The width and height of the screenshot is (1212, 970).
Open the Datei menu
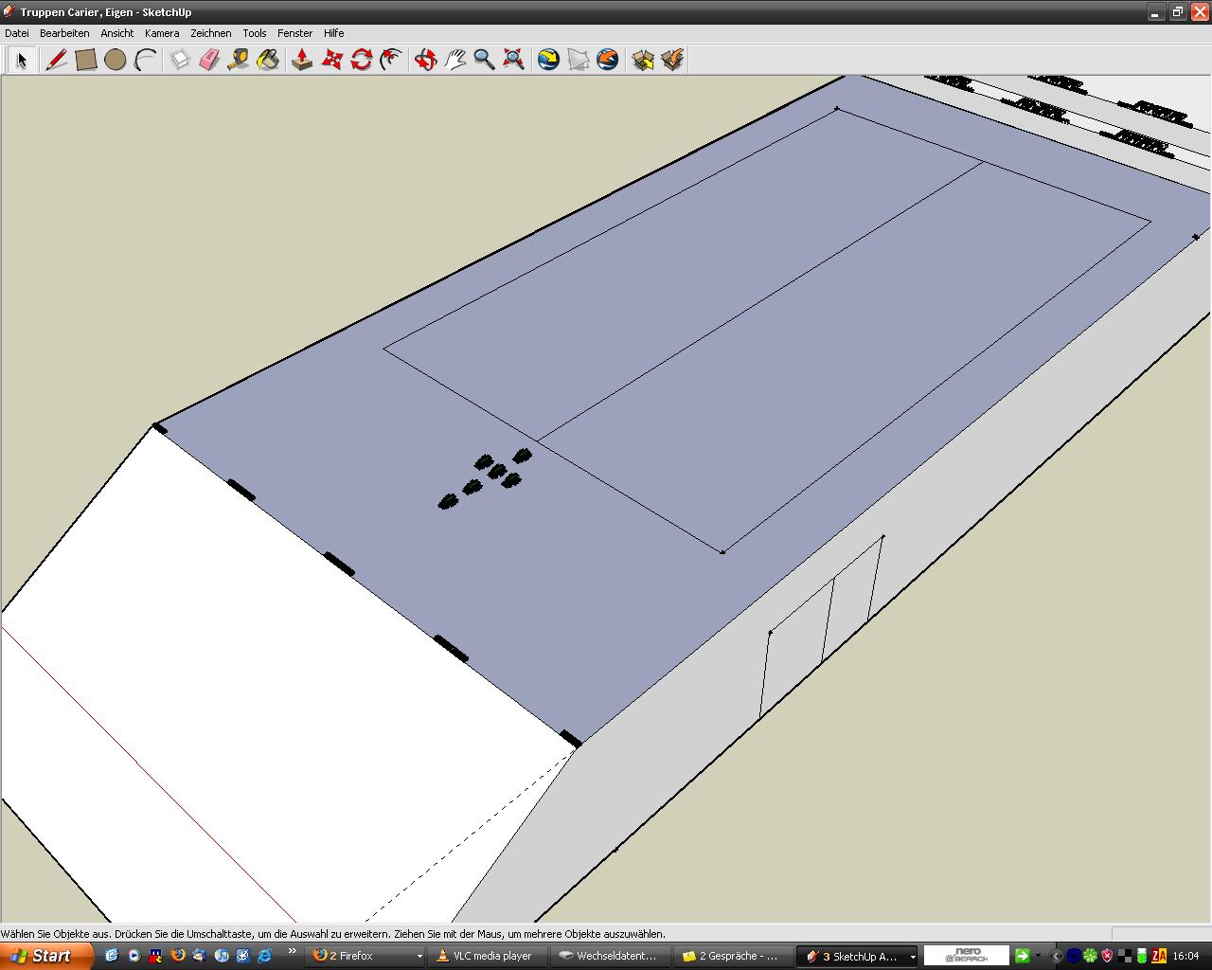[17, 33]
